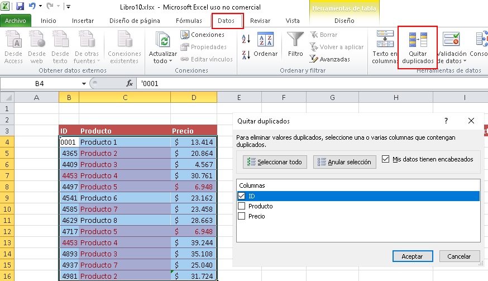This screenshot has height=281, width=488.
Task: Click the Filtro funnel icon
Action: pyautogui.click(x=295, y=41)
